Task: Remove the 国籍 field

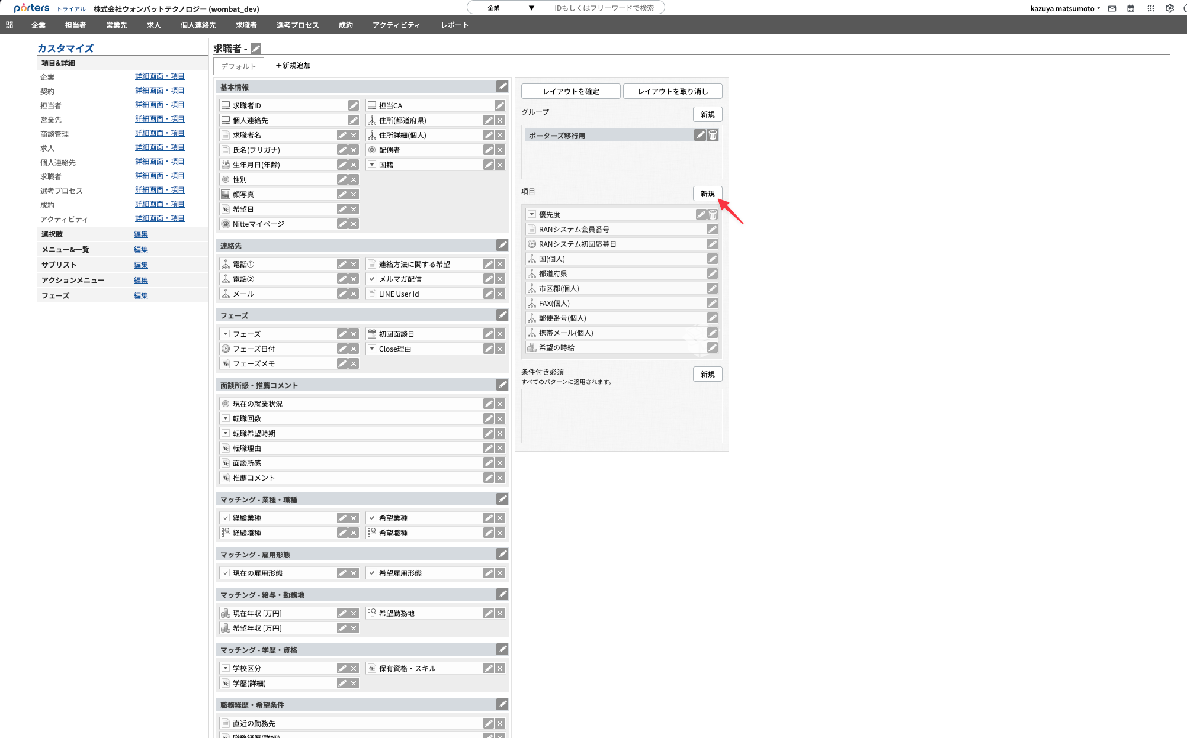Action: pyautogui.click(x=500, y=165)
